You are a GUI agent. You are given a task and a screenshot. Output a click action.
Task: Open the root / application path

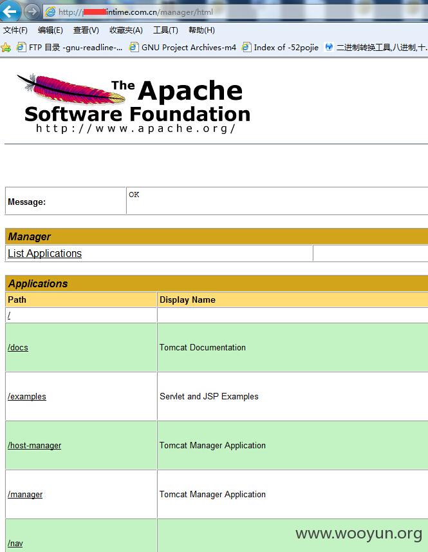(x=9, y=316)
